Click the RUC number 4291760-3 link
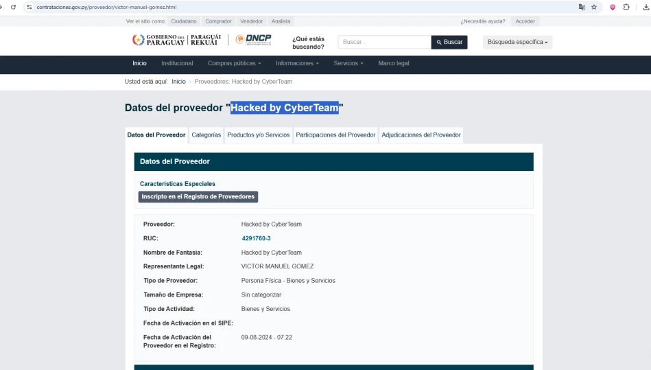 256,238
